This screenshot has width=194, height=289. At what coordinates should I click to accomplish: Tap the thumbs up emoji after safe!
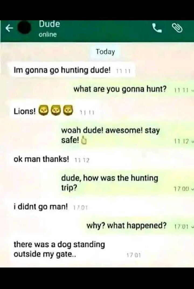coord(84,140)
